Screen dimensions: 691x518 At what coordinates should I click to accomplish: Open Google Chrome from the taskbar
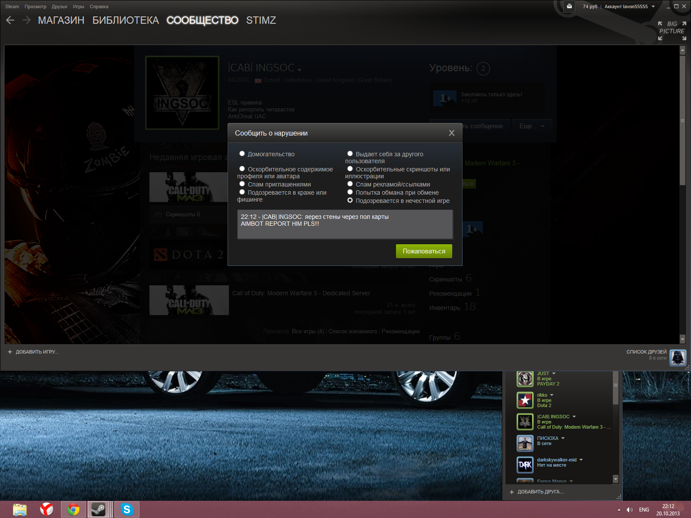[x=73, y=510]
